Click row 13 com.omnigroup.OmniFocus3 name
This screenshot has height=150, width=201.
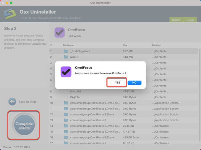click(x=88, y=120)
